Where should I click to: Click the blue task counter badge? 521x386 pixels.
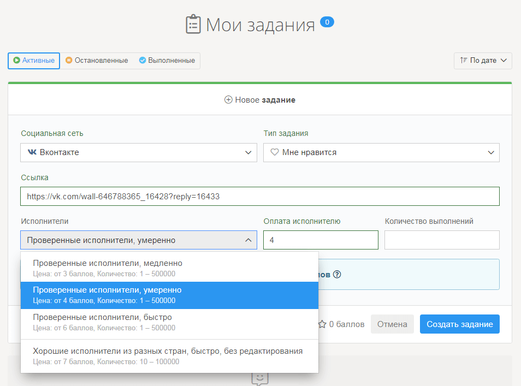point(327,22)
